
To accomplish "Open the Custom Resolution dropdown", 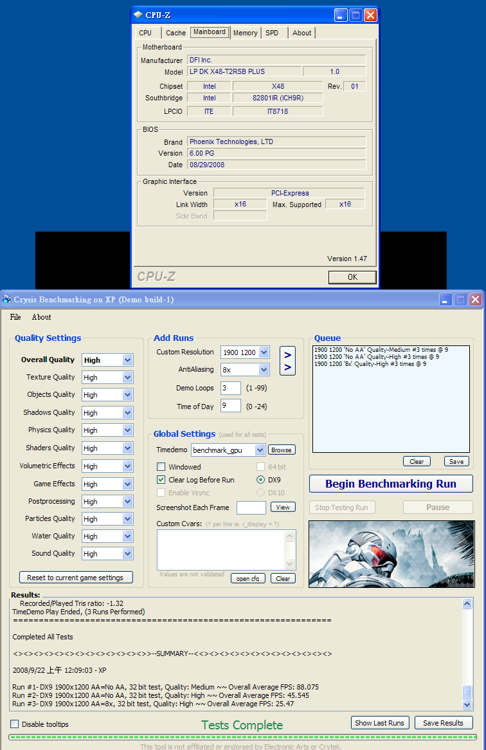I will [264, 352].
